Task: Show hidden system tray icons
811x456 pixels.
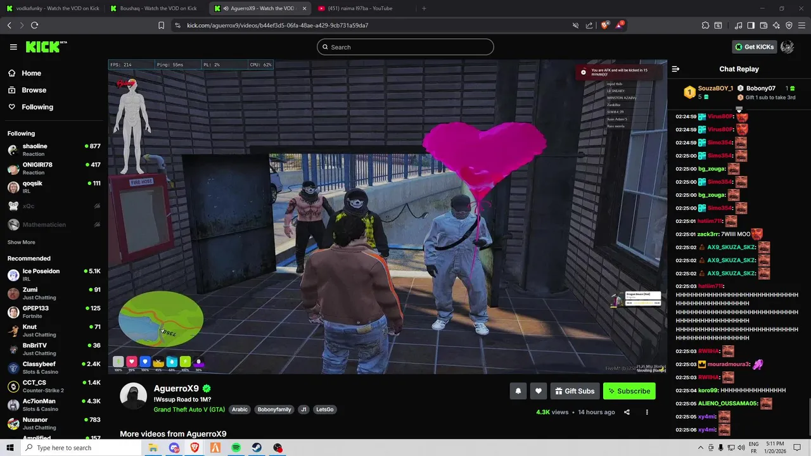Action: [x=700, y=448]
